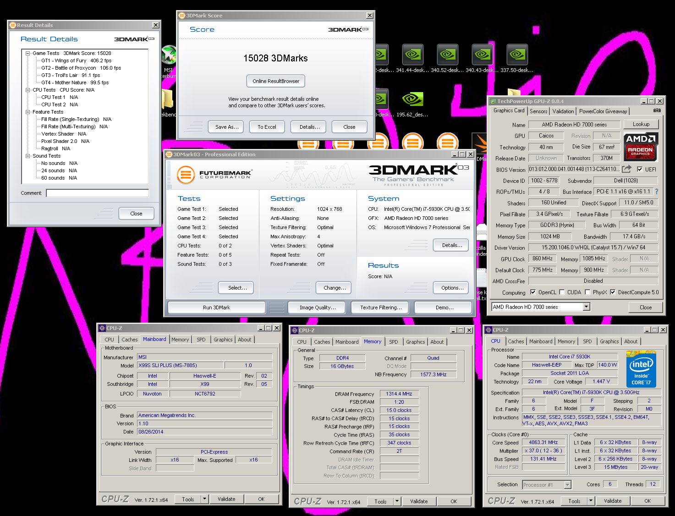
Task: Collapse the CPU Tests tree node
Action: 28,90
